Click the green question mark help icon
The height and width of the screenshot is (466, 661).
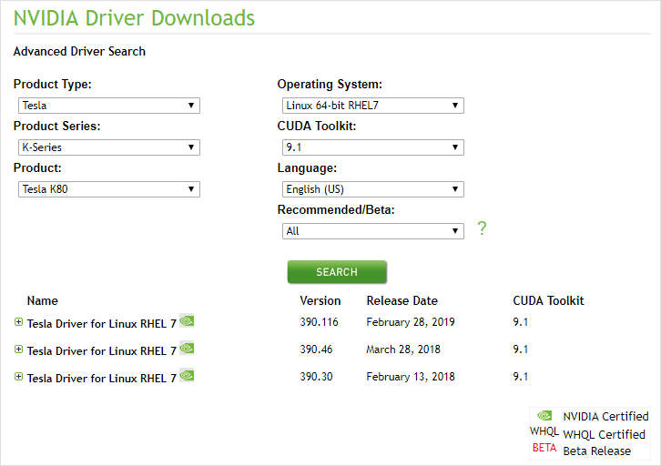coord(482,228)
